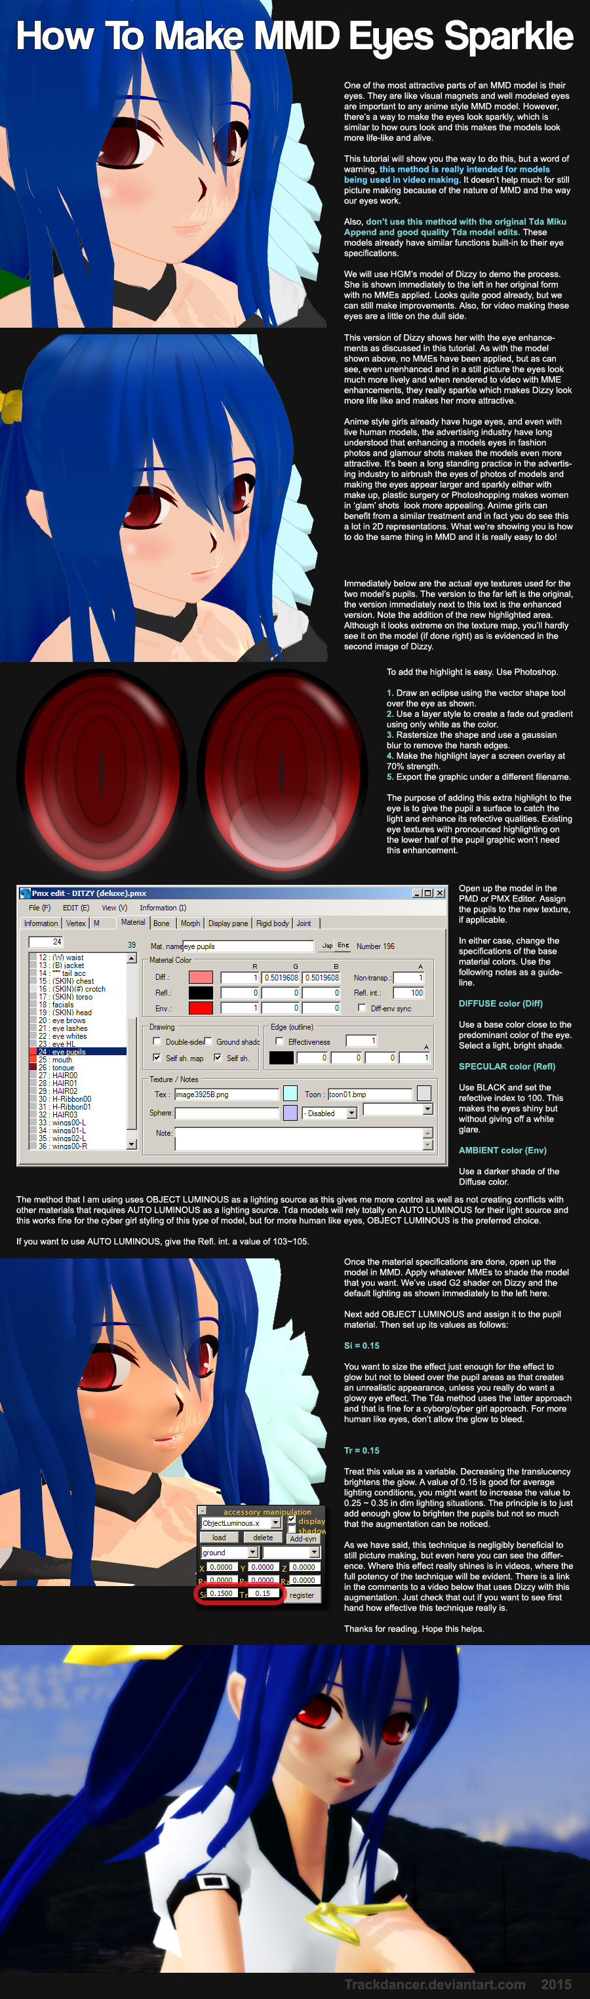Click the register button
Screen dimensions: 590x1999
coord(302,1595)
